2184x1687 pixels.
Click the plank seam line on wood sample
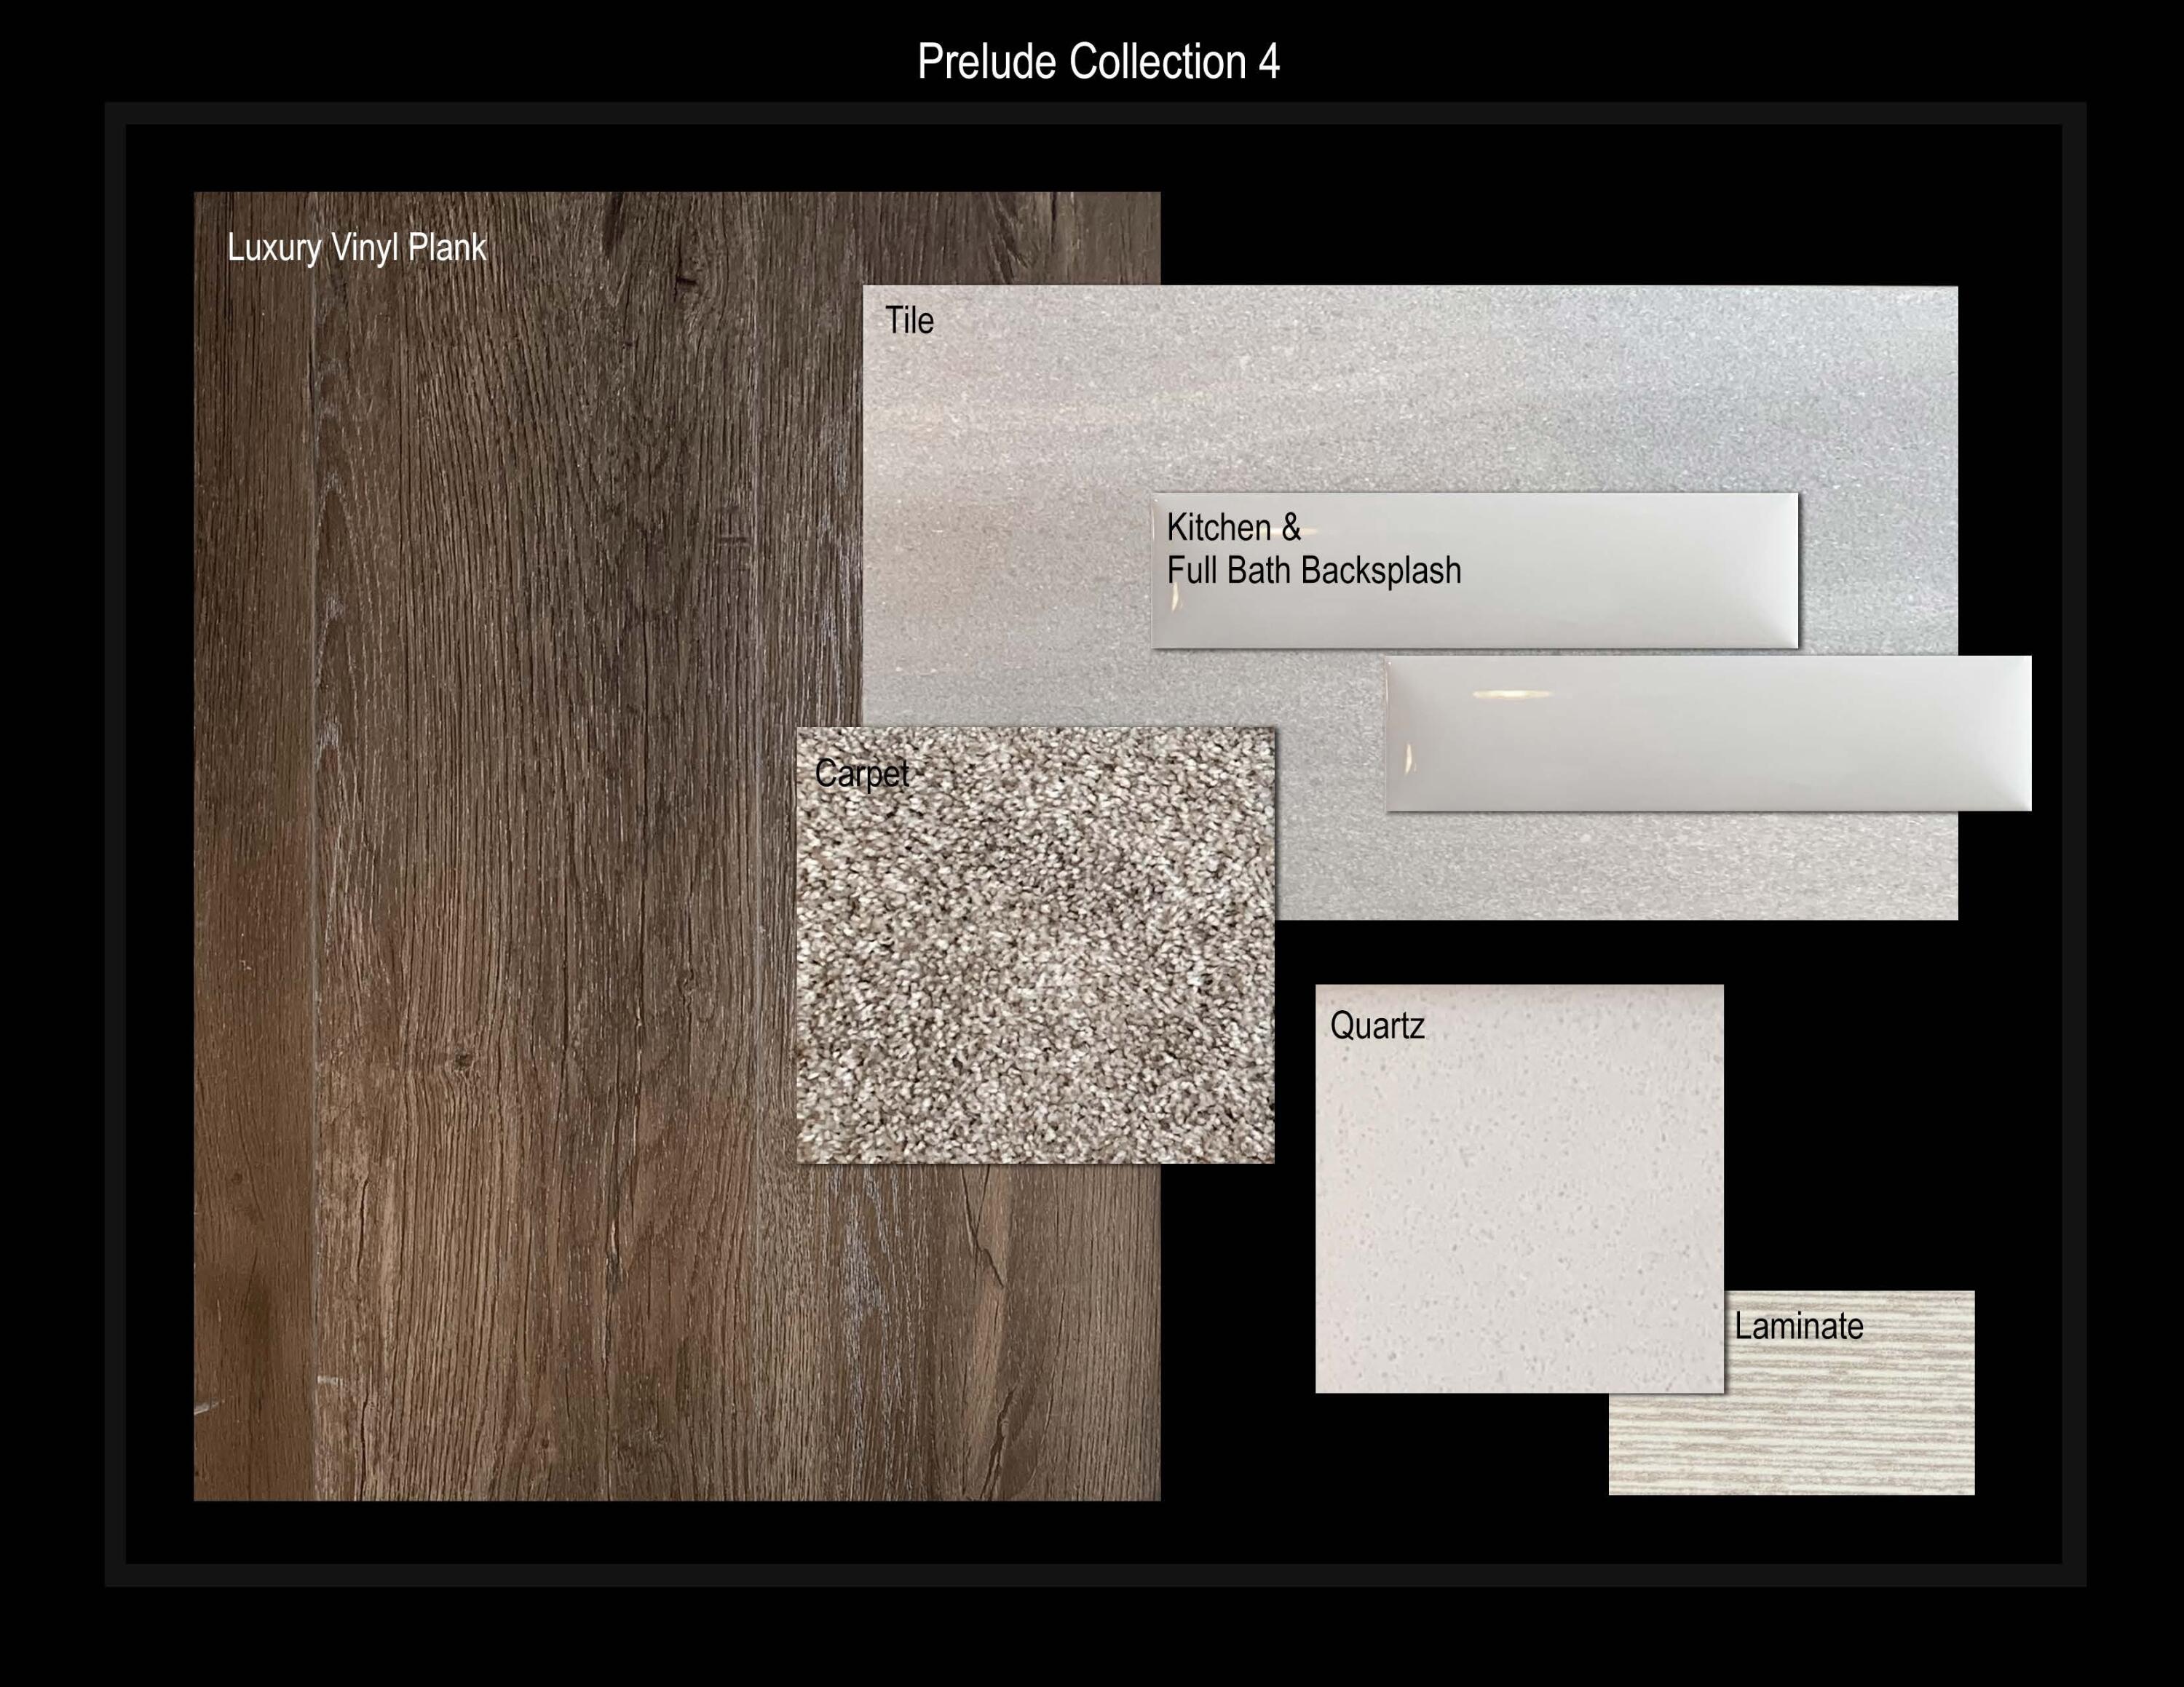pyautogui.click(x=314, y=800)
